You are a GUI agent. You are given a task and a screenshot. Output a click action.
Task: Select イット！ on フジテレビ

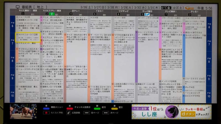pos(123,25)
